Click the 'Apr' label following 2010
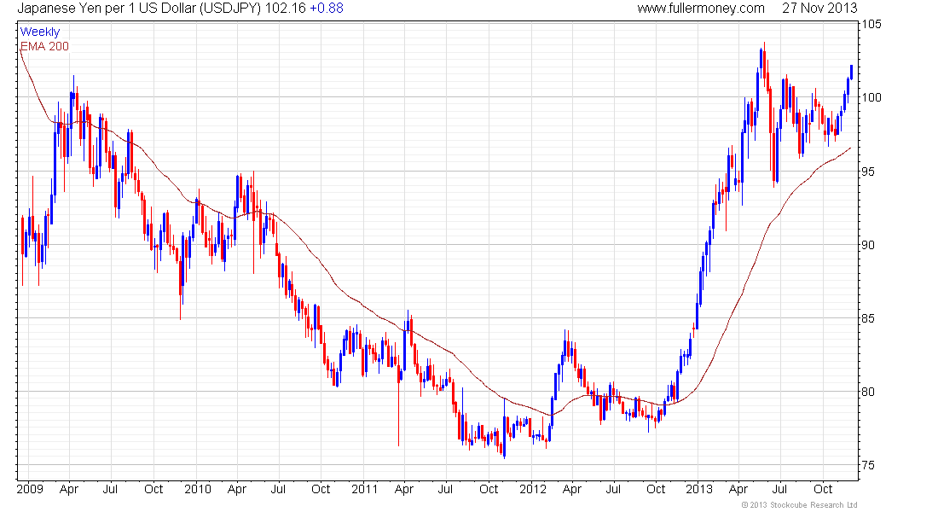The width and height of the screenshot is (938, 512). [237, 490]
